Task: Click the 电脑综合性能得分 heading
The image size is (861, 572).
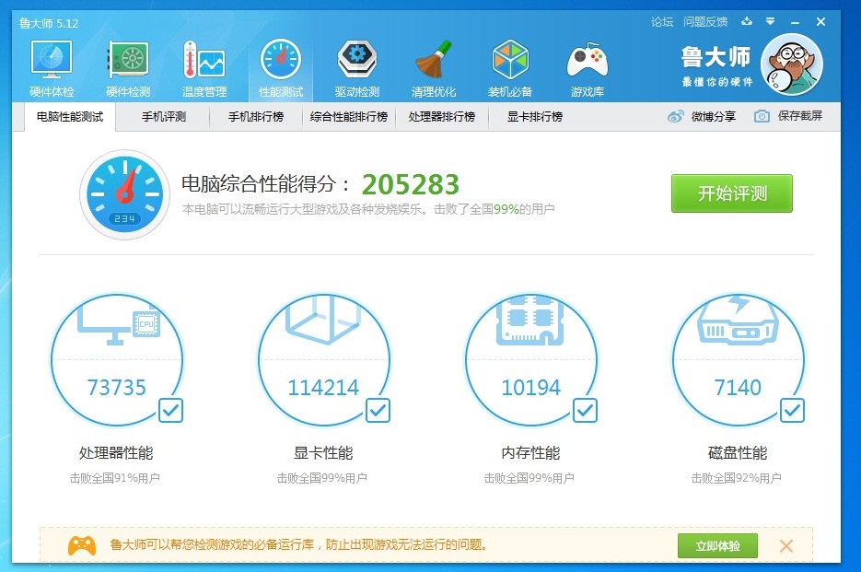Action: pos(265,184)
